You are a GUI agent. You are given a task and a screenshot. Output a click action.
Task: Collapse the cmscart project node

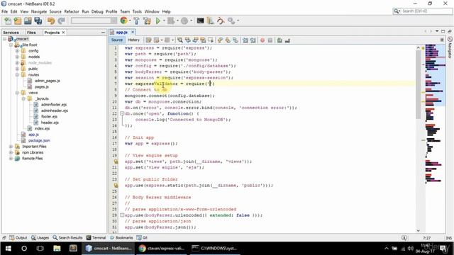coord(5,39)
